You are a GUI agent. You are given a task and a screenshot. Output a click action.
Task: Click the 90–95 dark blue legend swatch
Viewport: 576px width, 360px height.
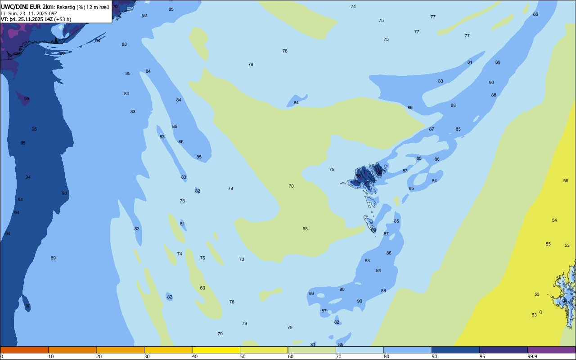pos(455,350)
